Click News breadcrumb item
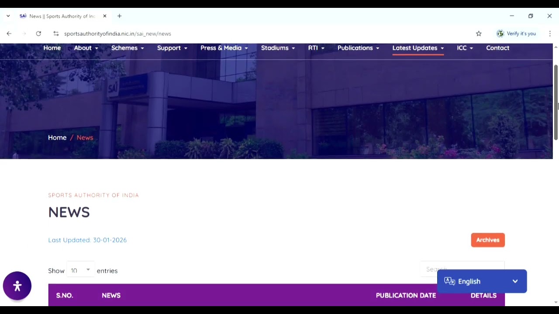This screenshot has width=559, height=314. pyautogui.click(x=85, y=137)
